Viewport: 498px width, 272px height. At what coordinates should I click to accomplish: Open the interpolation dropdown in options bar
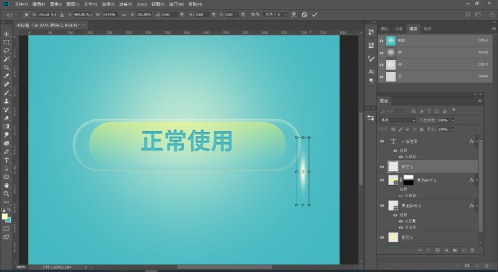click(x=275, y=14)
